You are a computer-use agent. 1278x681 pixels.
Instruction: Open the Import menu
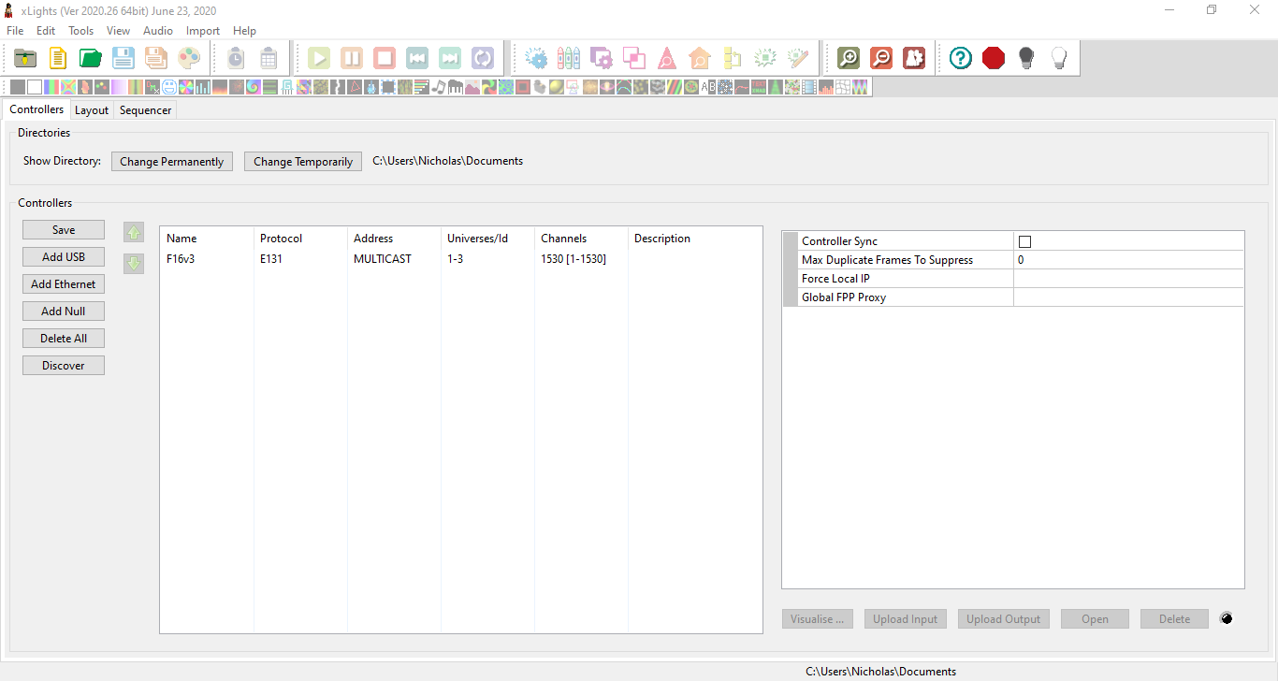pyautogui.click(x=202, y=30)
